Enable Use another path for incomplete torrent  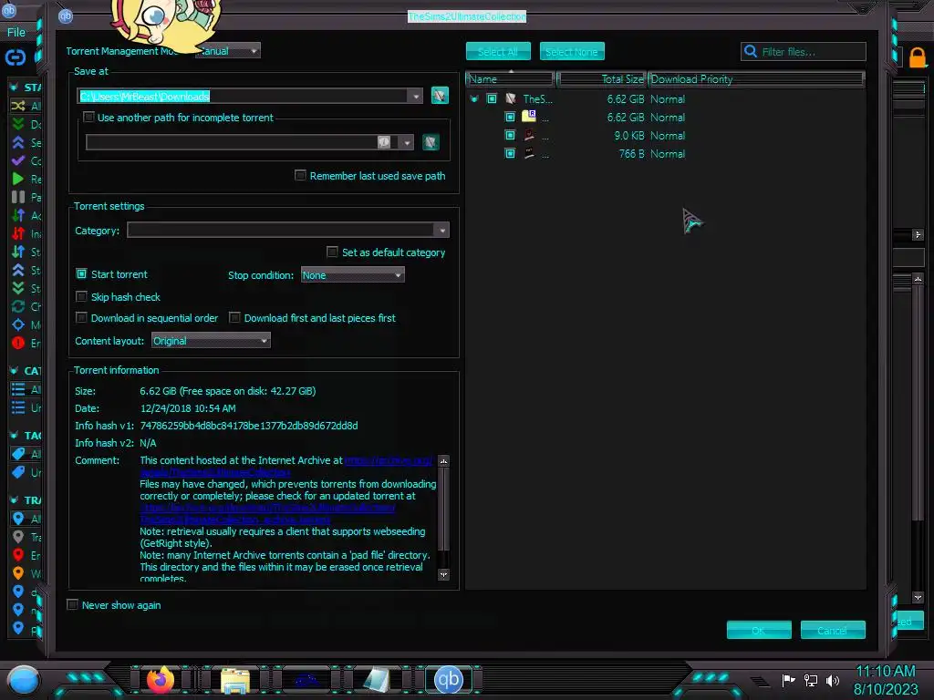coord(88,118)
